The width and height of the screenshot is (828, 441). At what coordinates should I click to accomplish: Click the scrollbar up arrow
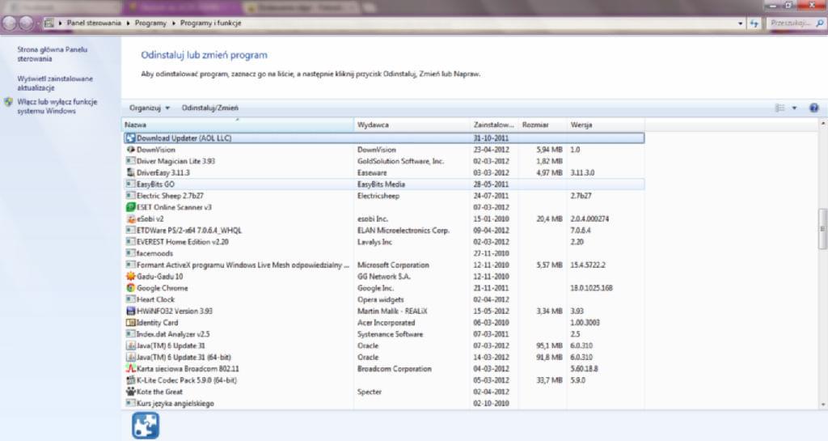pos(822,123)
